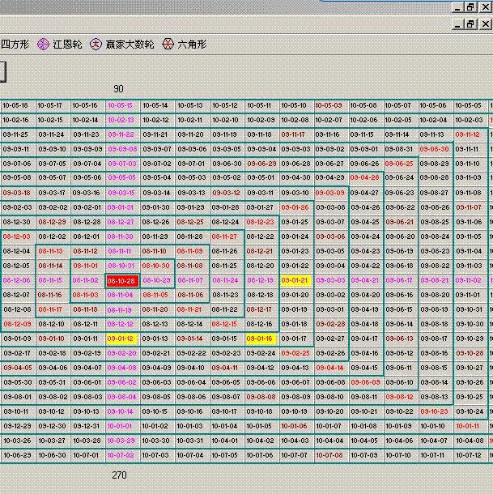This screenshot has height=494, width=493.
Task: Click the red date cell 08-12-03
Action: tap(16, 236)
